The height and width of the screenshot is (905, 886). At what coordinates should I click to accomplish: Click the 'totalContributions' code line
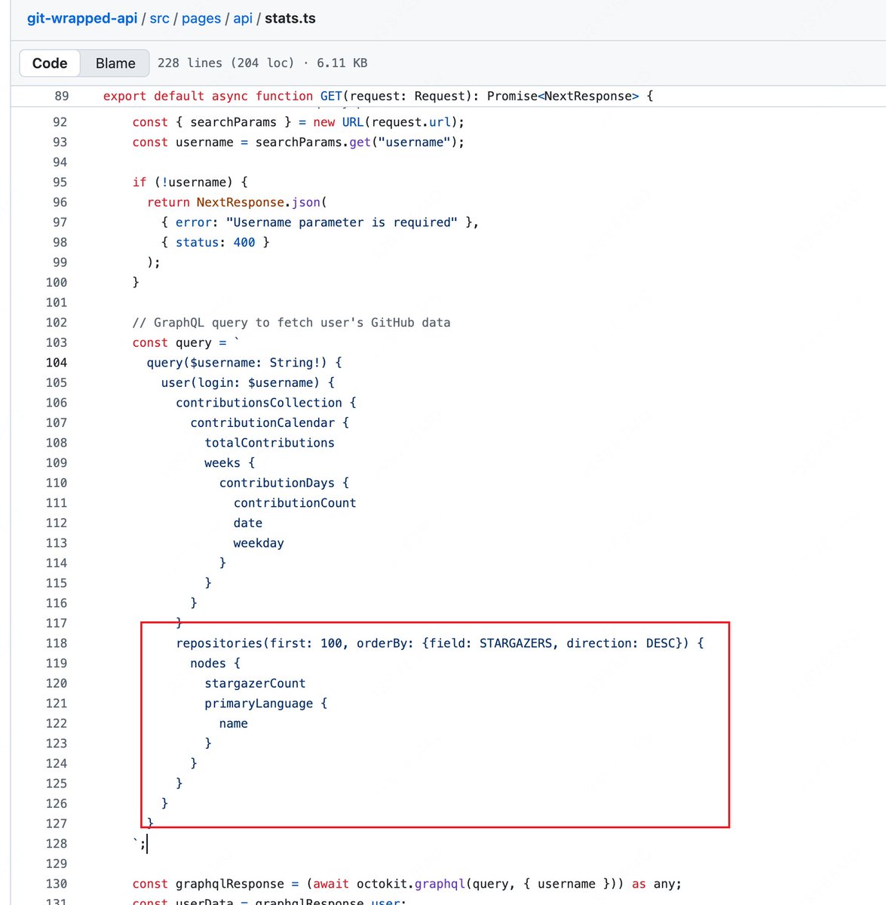coord(269,443)
